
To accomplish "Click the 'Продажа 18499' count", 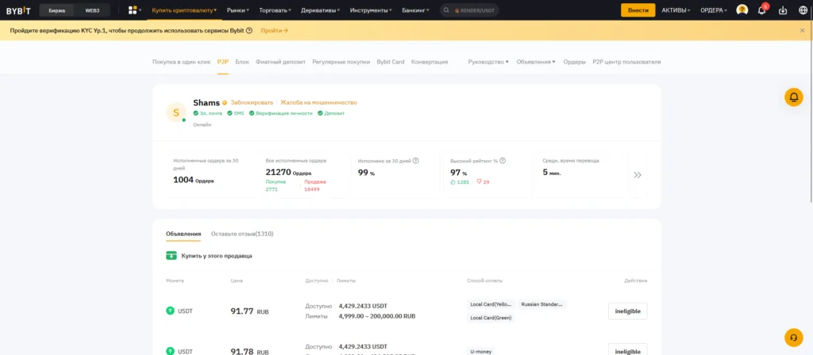I will (x=314, y=185).
